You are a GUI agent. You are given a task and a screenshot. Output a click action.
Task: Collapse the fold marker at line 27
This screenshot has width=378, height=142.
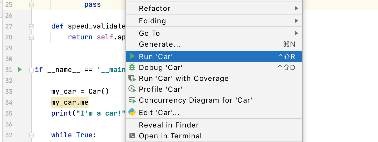tap(32, 26)
